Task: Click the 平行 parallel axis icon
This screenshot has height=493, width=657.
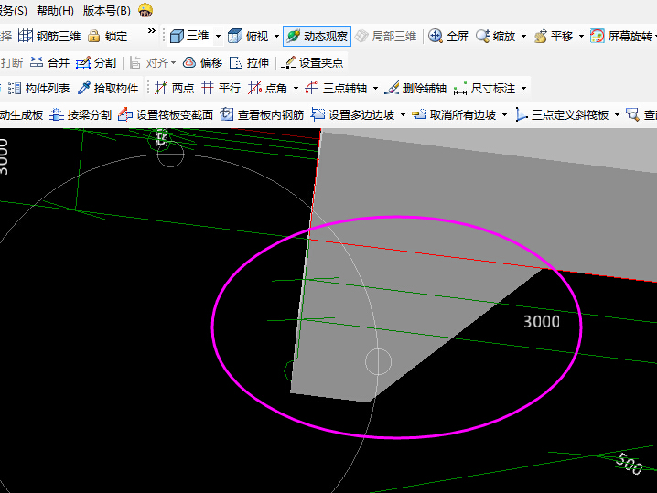Action: pos(208,88)
